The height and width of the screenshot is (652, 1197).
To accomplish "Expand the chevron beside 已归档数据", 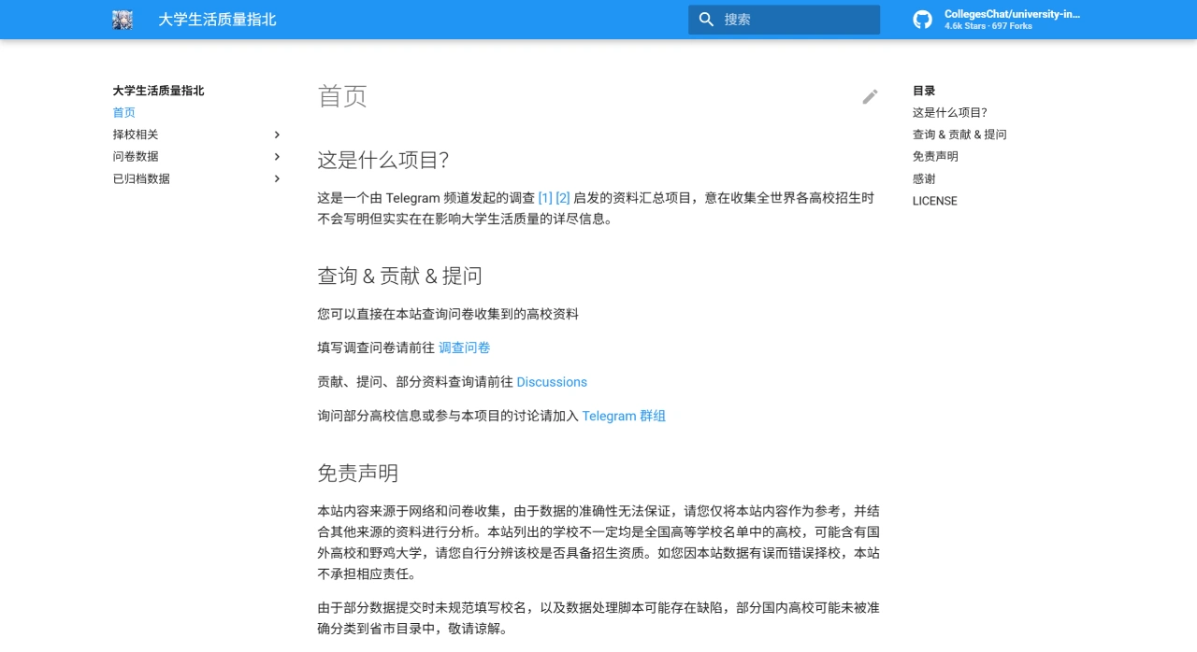I will [x=277, y=178].
